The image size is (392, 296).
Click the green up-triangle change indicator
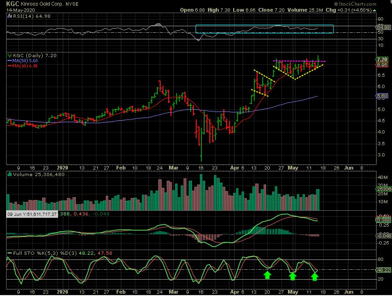pyautogui.click(x=374, y=10)
